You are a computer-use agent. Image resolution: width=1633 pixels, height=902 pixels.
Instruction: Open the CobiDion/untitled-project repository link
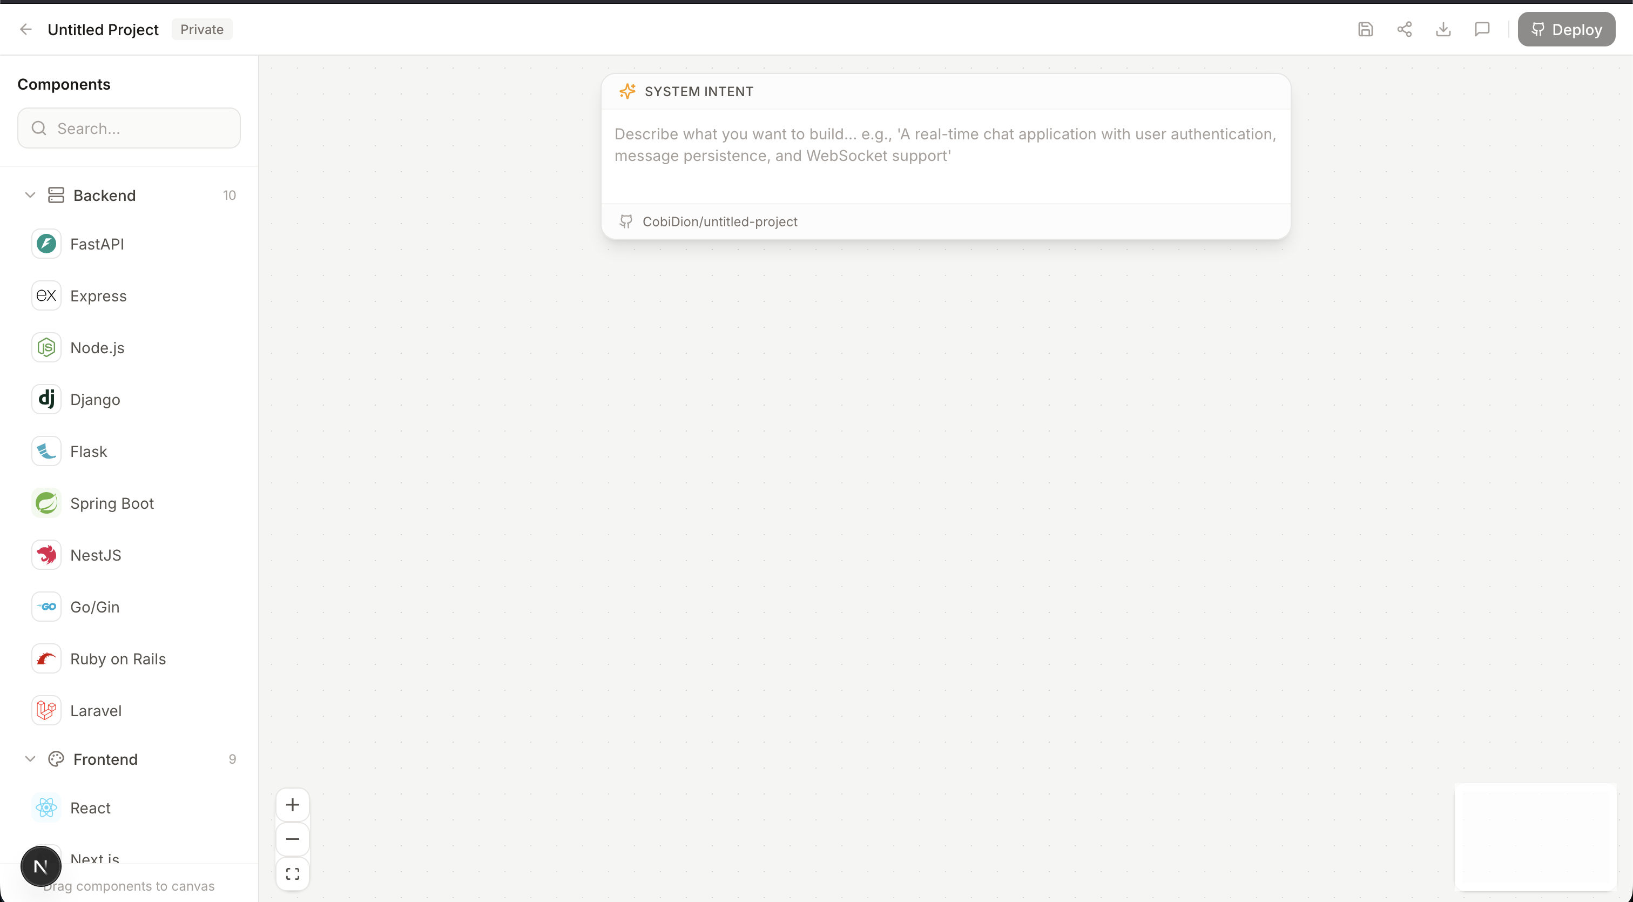(x=719, y=222)
